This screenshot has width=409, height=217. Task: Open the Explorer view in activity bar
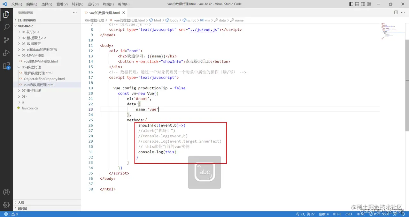[6, 14]
